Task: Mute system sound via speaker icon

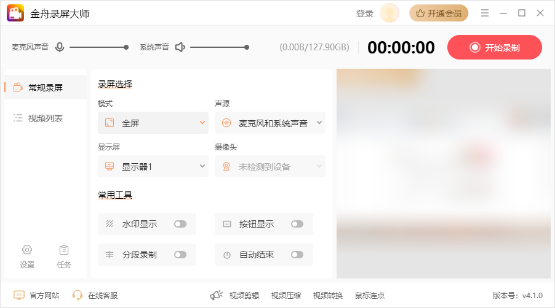Action: 180,47
